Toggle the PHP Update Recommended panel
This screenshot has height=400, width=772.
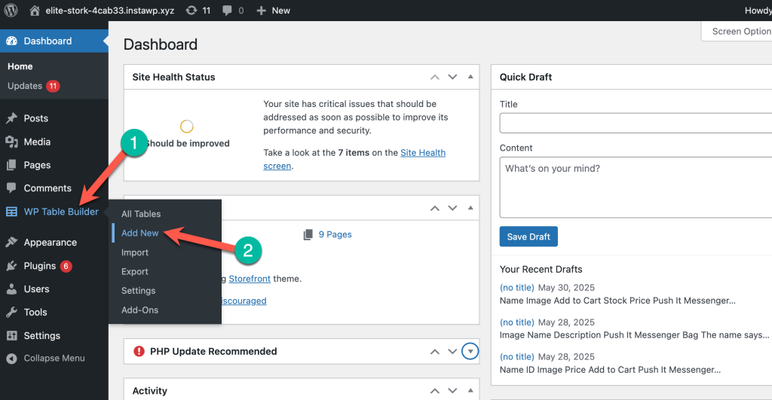point(470,351)
